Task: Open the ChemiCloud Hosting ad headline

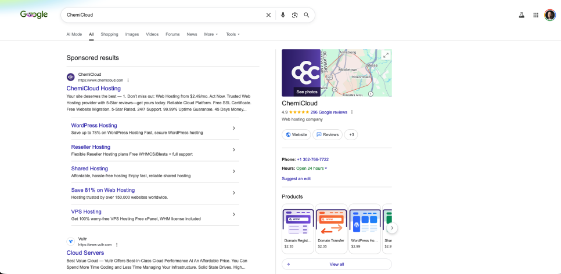Action: (93, 88)
